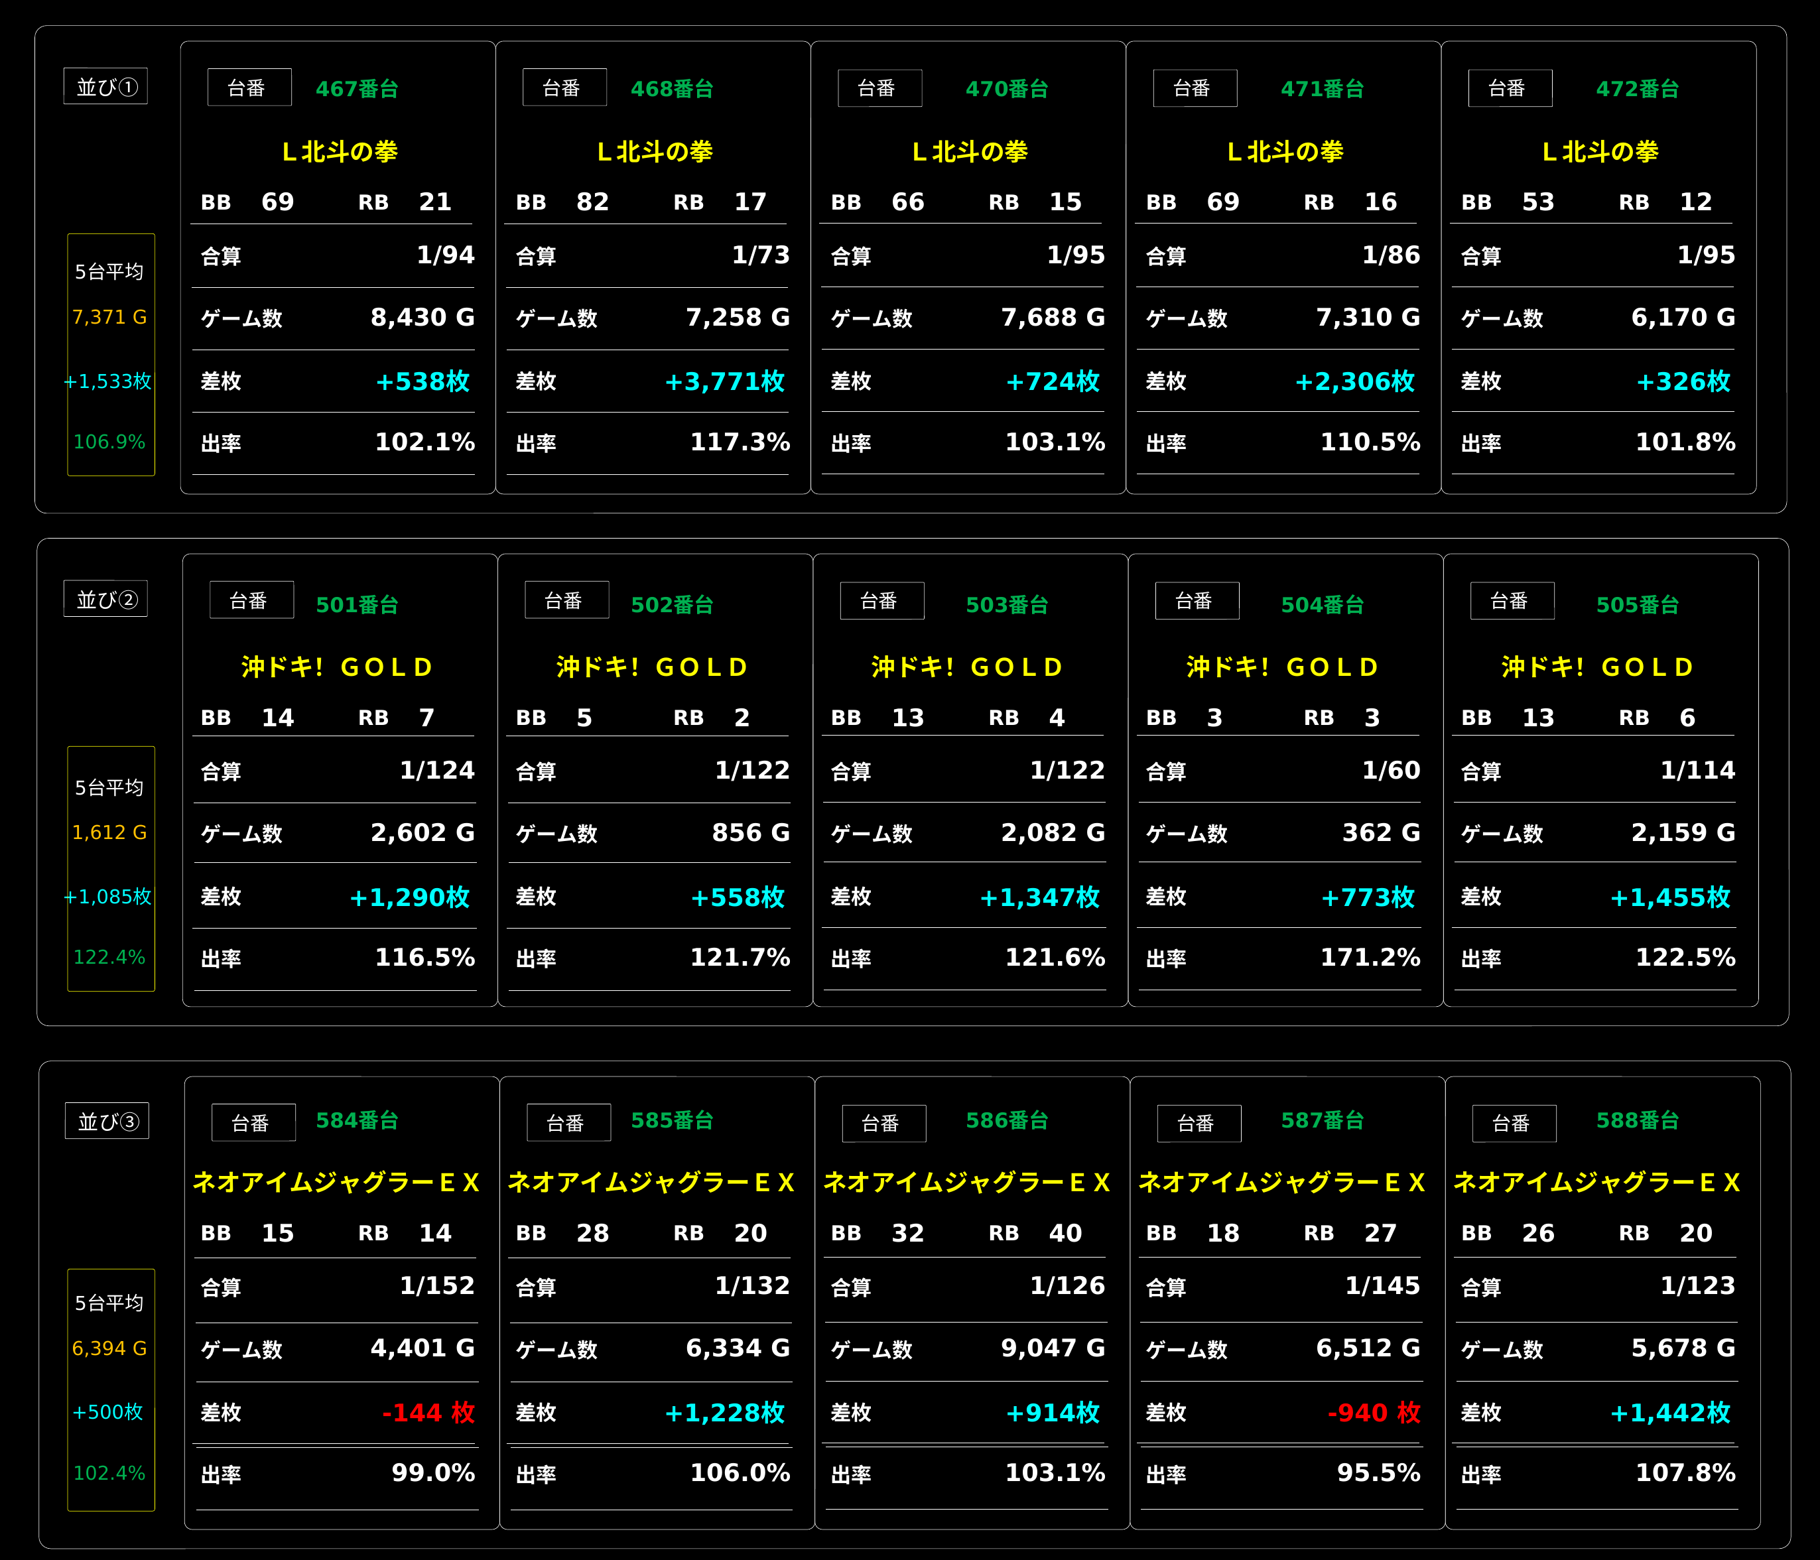Screen dimensions: 1820x1560
Task: Click the +1,455枚 difference value
Action: 1671,897
